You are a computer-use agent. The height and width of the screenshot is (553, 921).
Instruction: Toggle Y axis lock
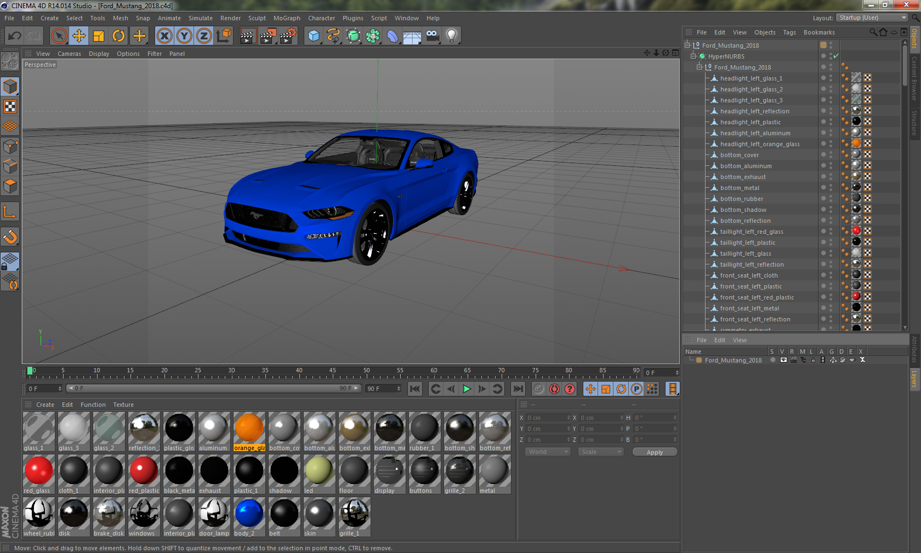[184, 36]
